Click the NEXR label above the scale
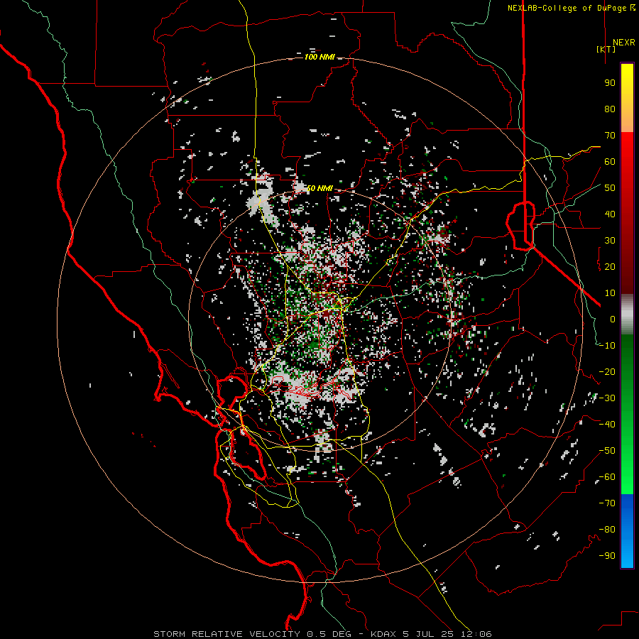This screenshot has height=639, width=639. (x=623, y=43)
